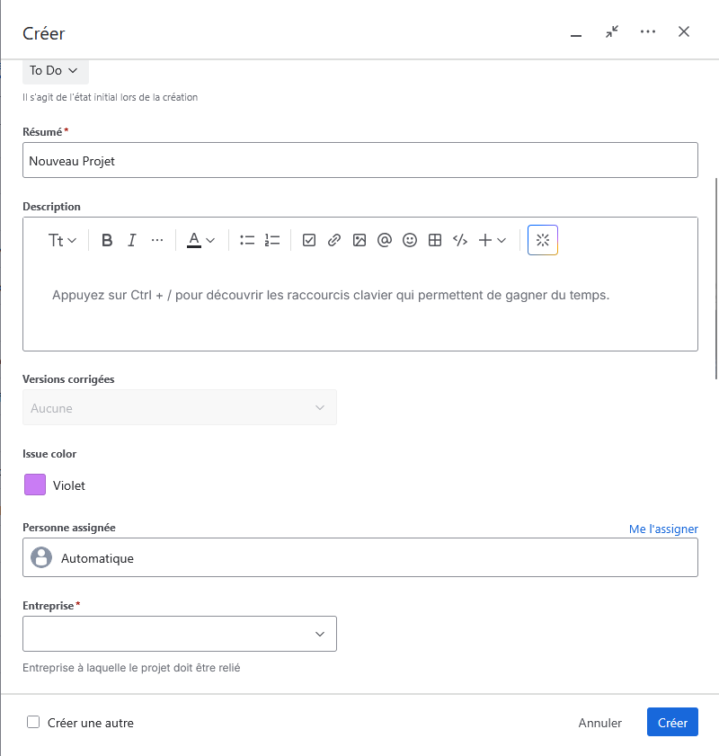Insert a table into the description
The width and height of the screenshot is (719, 756).
click(x=435, y=240)
